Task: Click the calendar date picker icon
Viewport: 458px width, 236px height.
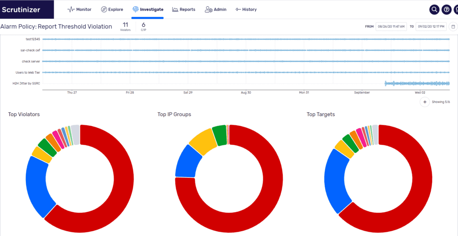Action: point(453,26)
